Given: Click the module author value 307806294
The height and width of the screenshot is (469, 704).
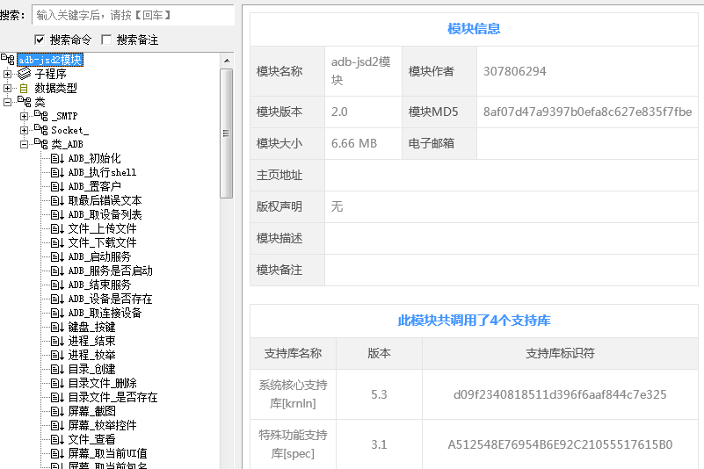Looking at the screenshot, I should pos(514,71).
